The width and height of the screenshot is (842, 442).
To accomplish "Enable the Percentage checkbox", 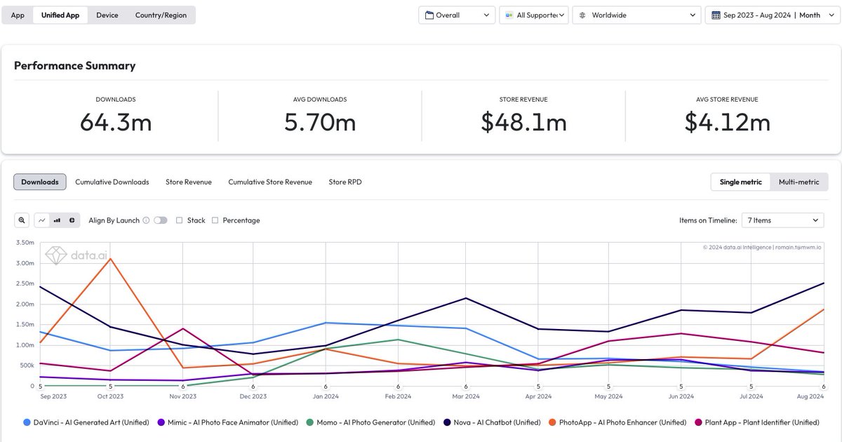I will coord(215,220).
